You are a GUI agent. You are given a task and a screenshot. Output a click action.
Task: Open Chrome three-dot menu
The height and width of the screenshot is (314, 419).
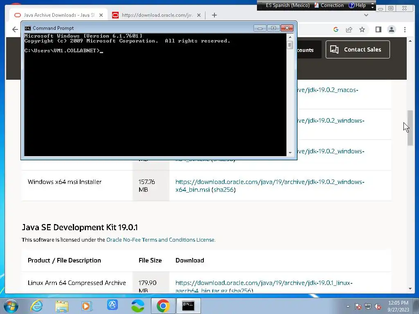point(405,29)
